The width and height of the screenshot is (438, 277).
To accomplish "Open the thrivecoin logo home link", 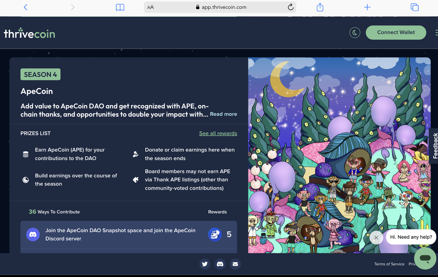I will tap(30, 33).
